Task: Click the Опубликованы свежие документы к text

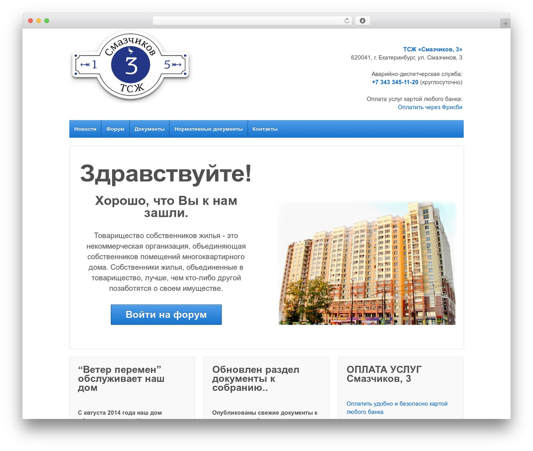Action: coord(265,413)
